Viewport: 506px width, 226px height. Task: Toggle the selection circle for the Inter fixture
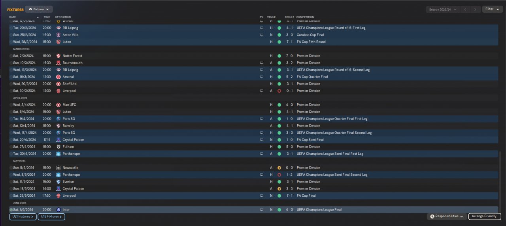point(11,210)
